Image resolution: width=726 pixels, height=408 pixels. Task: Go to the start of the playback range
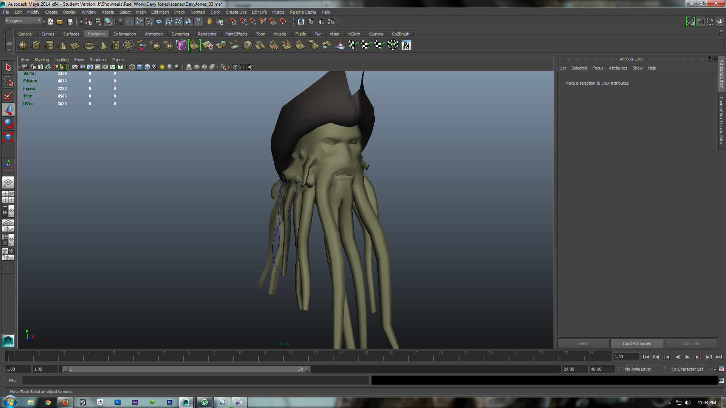(646, 357)
